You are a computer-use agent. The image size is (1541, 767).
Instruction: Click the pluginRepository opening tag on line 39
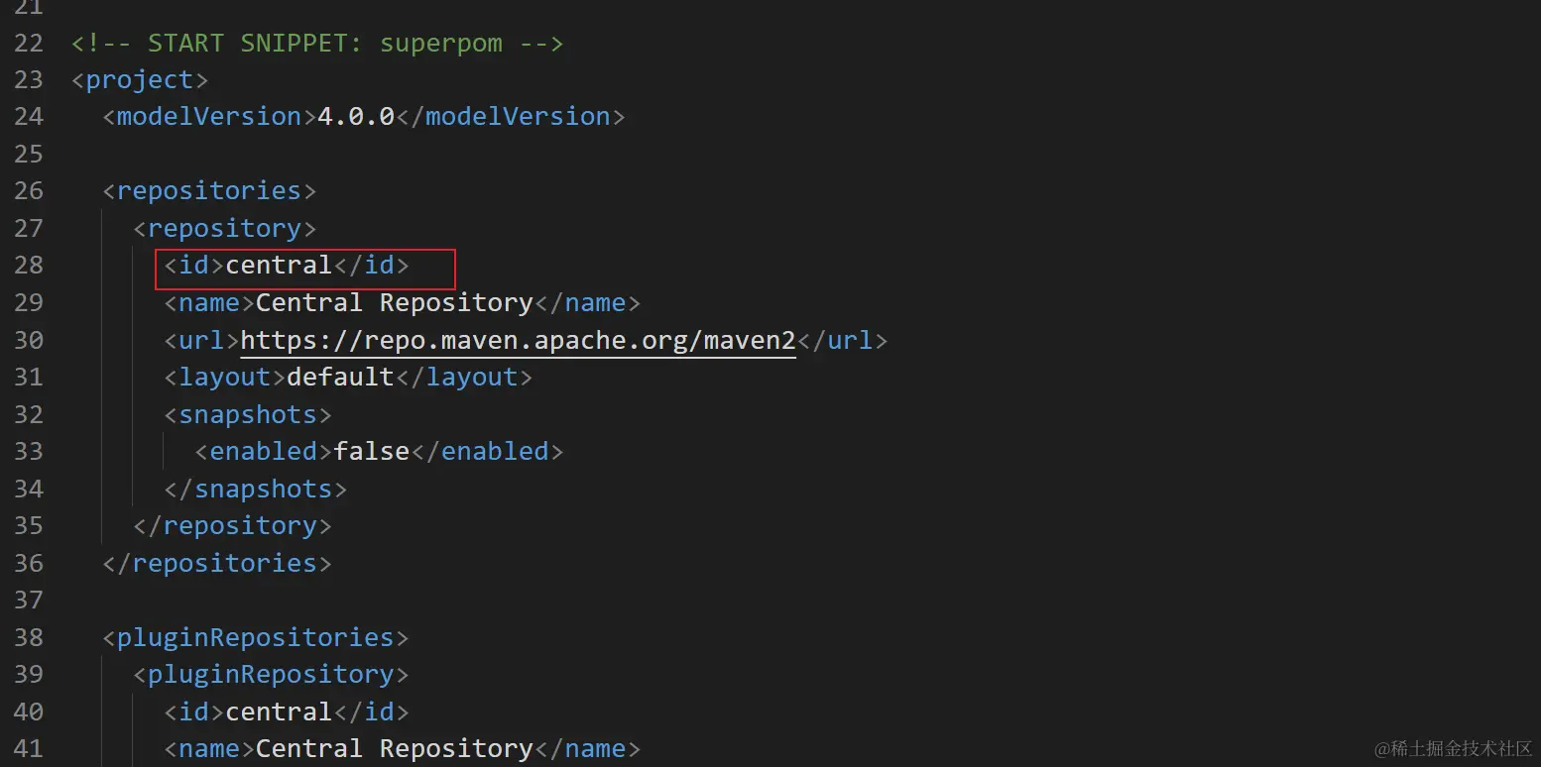coord(271,674)
